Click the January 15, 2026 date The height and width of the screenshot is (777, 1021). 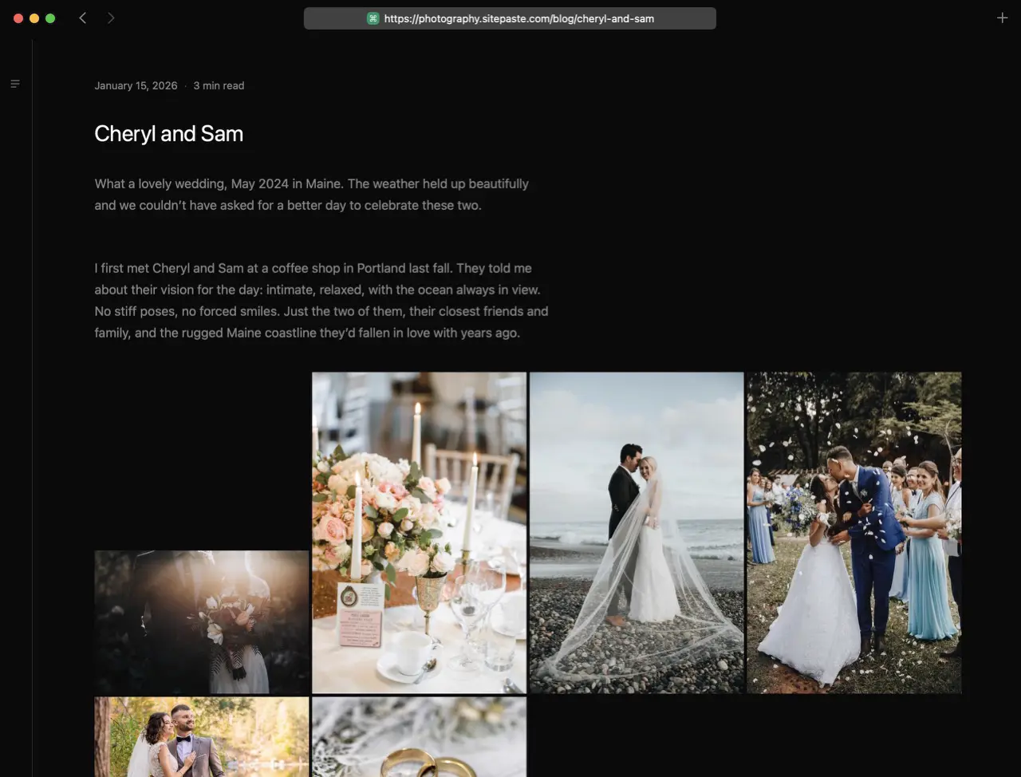click(136, 85)
